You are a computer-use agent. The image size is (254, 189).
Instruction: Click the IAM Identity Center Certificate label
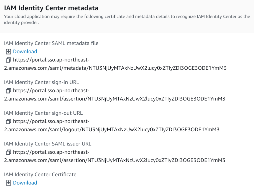click(x=40, y=174)
